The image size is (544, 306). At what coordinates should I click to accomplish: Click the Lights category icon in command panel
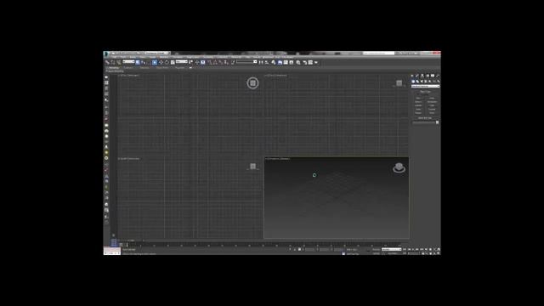pyautogui.click(x=422, y=82)
